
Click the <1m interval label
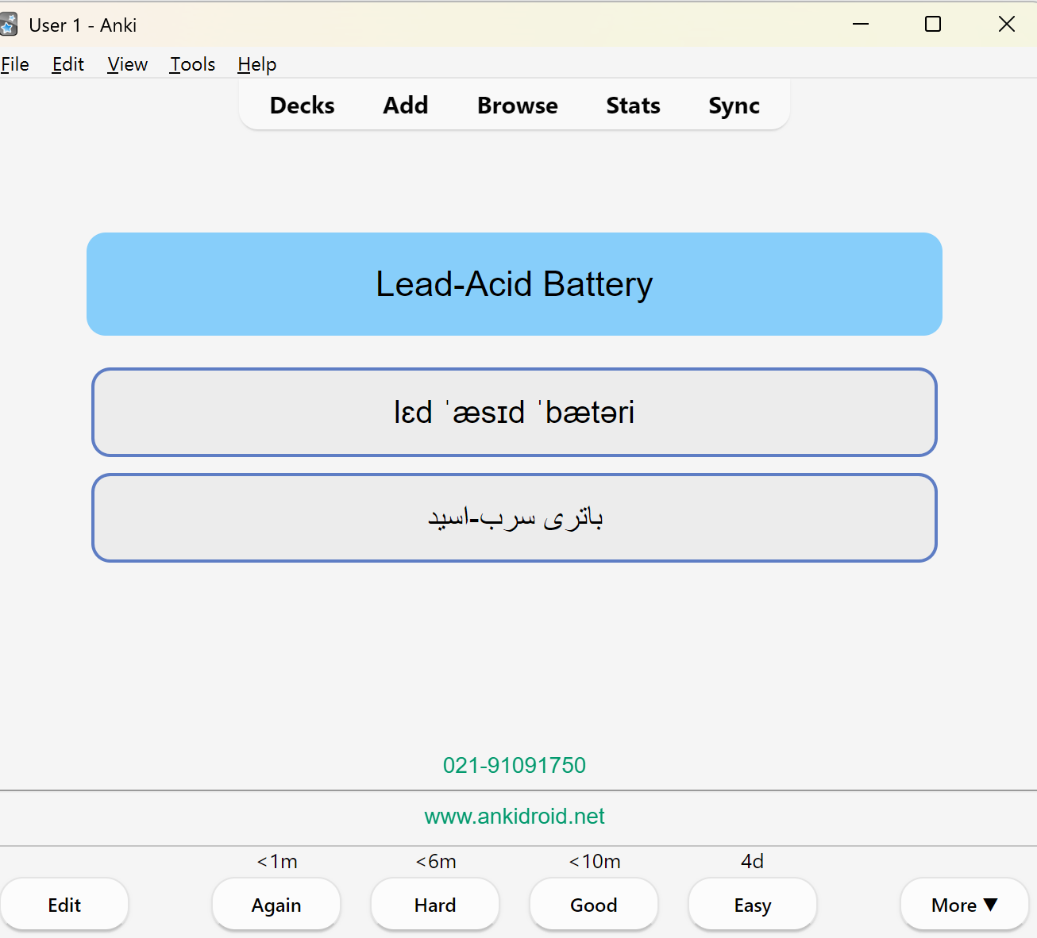[277, 862]
